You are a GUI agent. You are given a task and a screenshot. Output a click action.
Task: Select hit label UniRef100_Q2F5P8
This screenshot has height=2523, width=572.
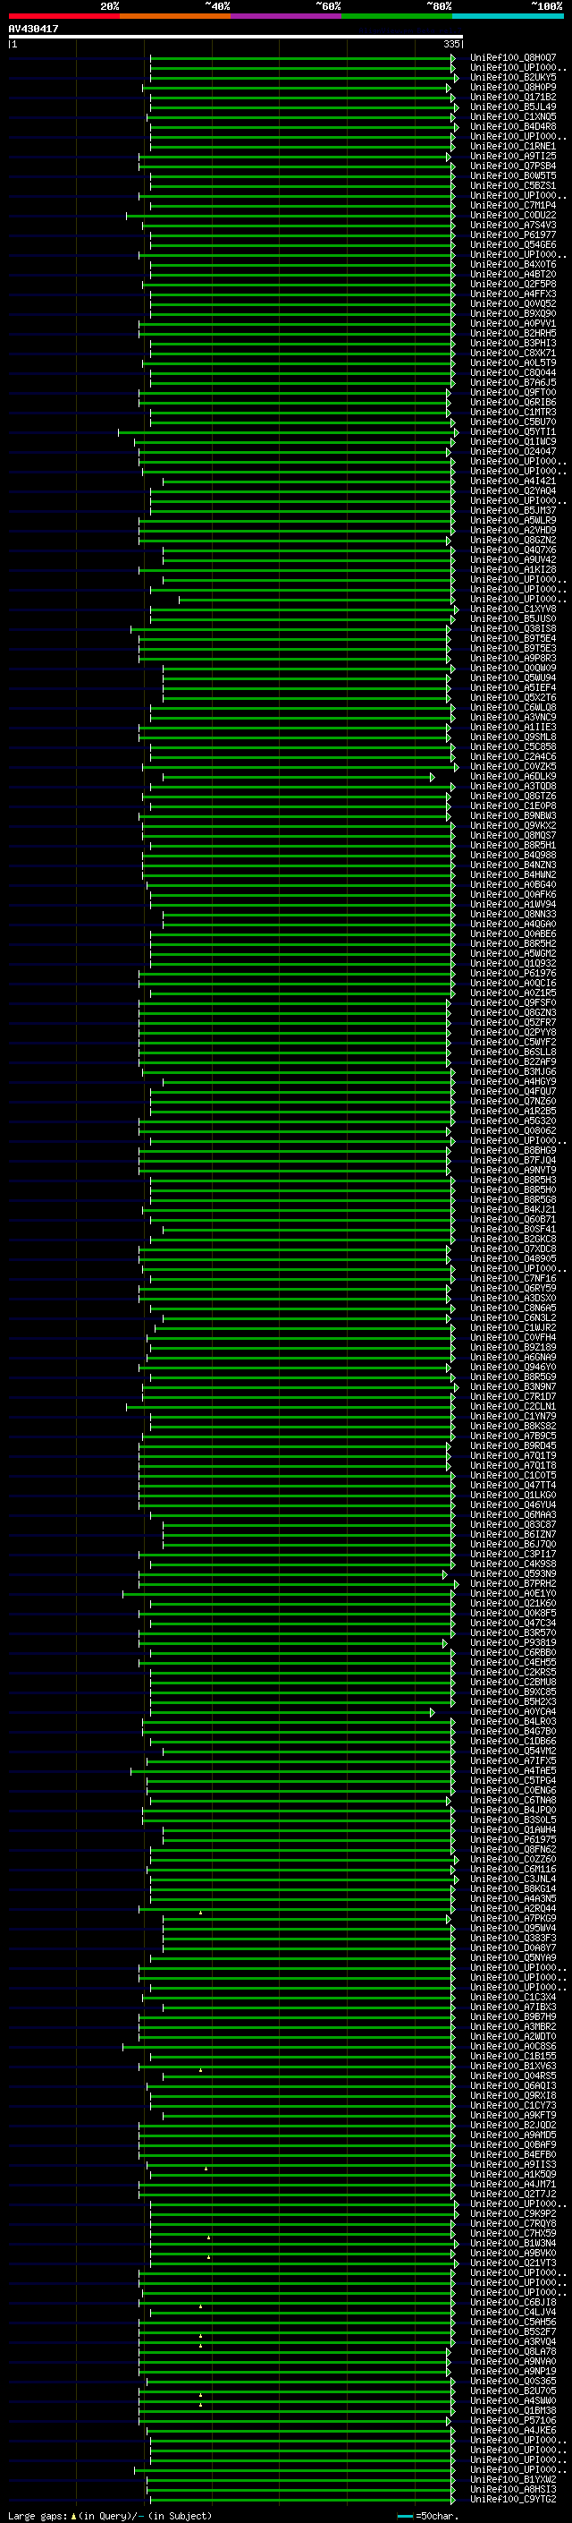[x=513, y=284]
